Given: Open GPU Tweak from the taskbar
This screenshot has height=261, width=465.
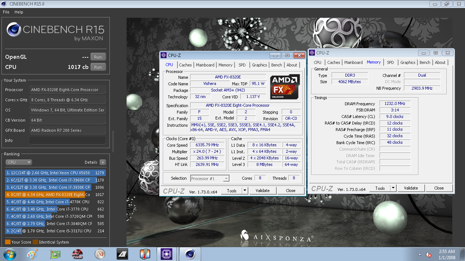Looking at the screenshot, I should coord(77,254).
